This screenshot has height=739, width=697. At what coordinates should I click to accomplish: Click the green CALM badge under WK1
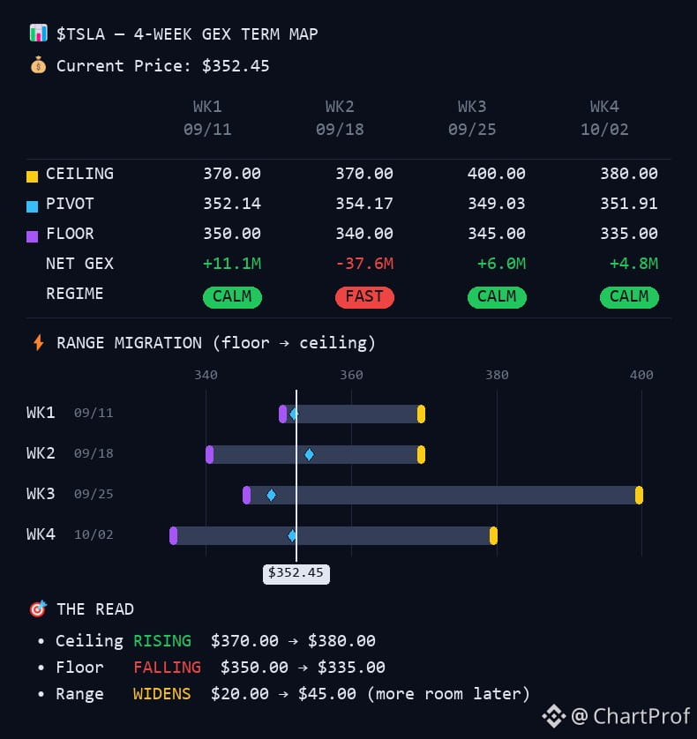(232, 297)
